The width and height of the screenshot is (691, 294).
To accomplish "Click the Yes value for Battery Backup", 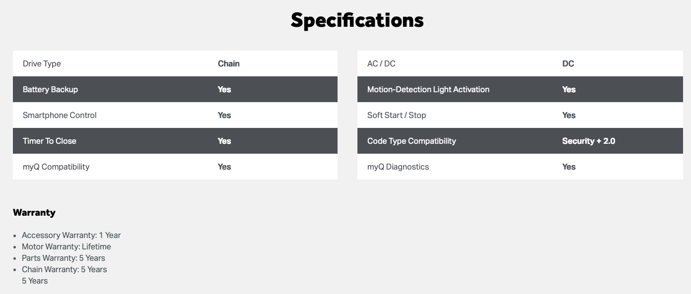I will (224, 89).
